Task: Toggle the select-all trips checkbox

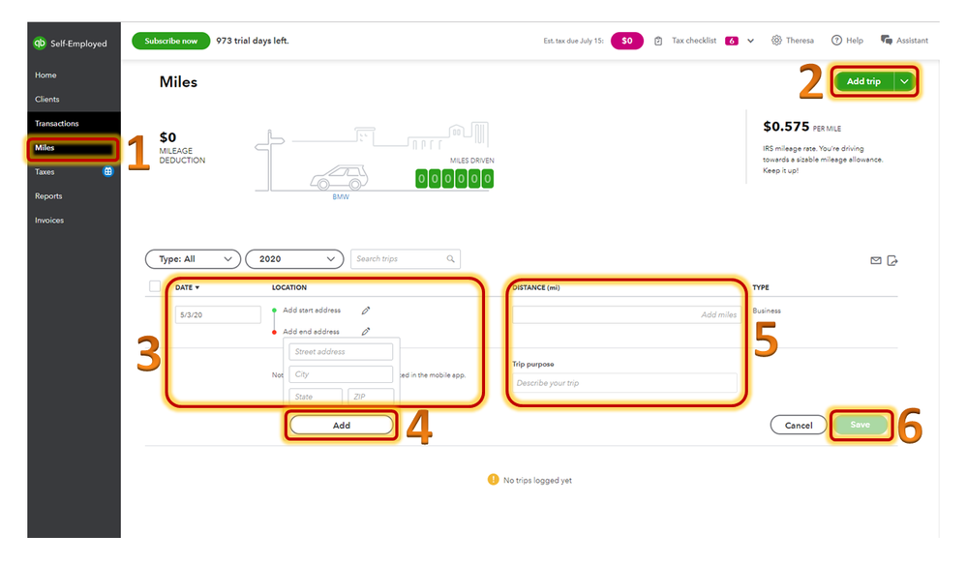Action: tap(155, 286)
